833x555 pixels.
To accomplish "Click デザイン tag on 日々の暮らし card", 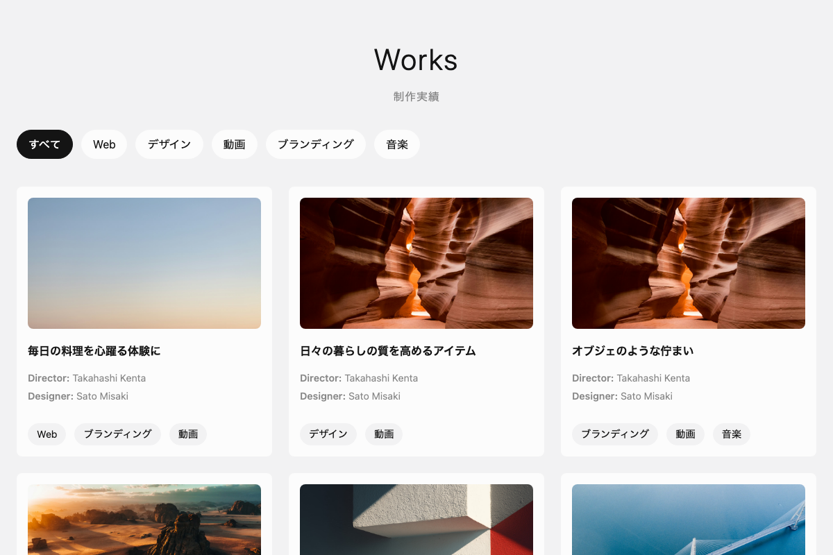I will pos(328,434).
